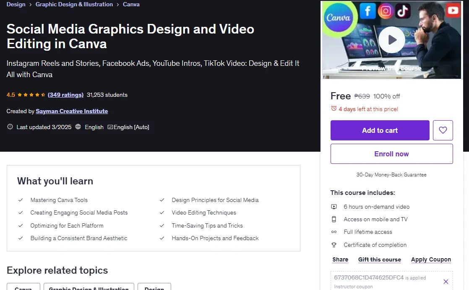This screenshot has height=290, width=469.
Task: Select the Design related topic chip
Action: pos(154,287)
